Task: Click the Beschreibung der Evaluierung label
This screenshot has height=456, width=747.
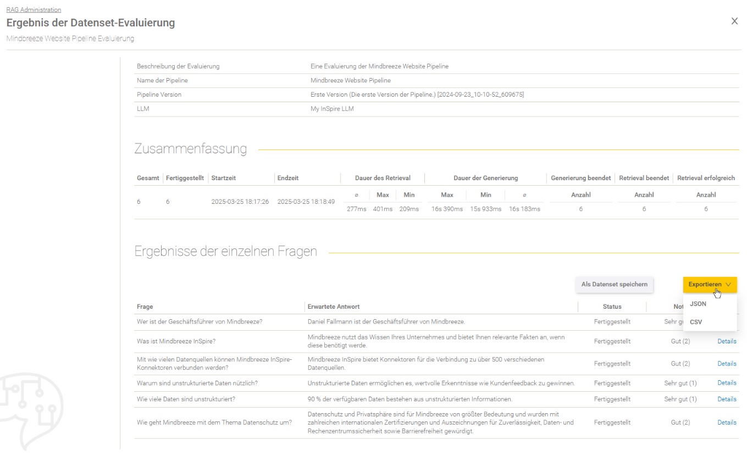Action: [179, 66]
